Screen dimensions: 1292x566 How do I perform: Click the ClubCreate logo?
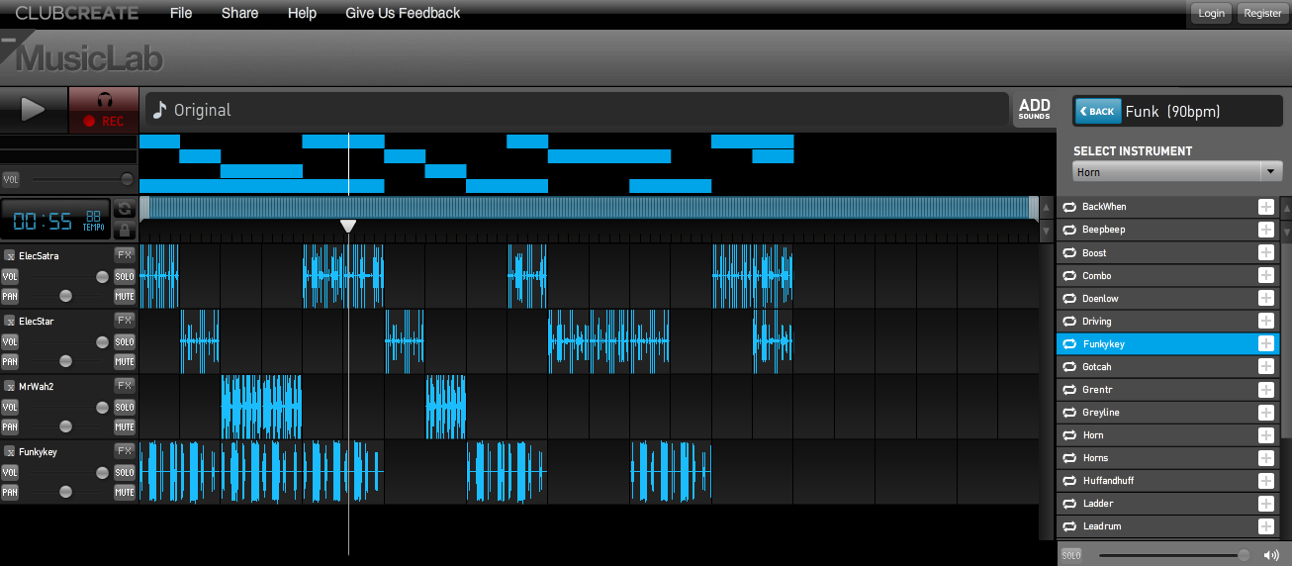click(x=76, y=13)
